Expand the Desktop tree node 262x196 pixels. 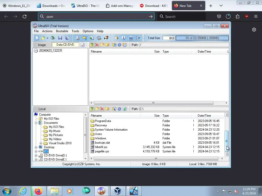pos(36,147)
